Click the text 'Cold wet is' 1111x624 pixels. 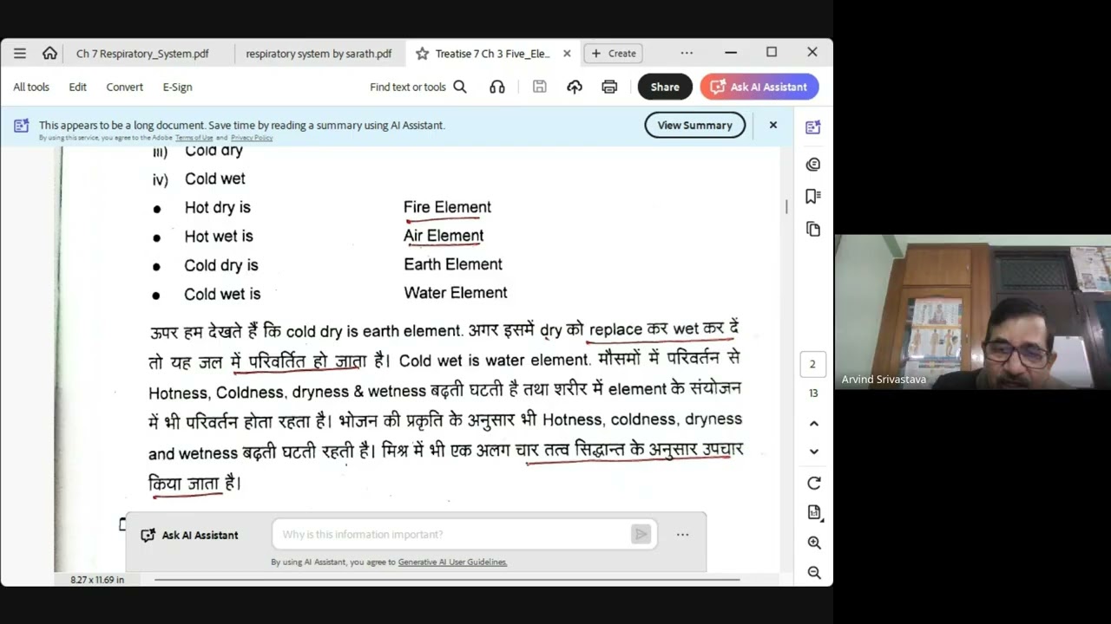coord(222,294)
